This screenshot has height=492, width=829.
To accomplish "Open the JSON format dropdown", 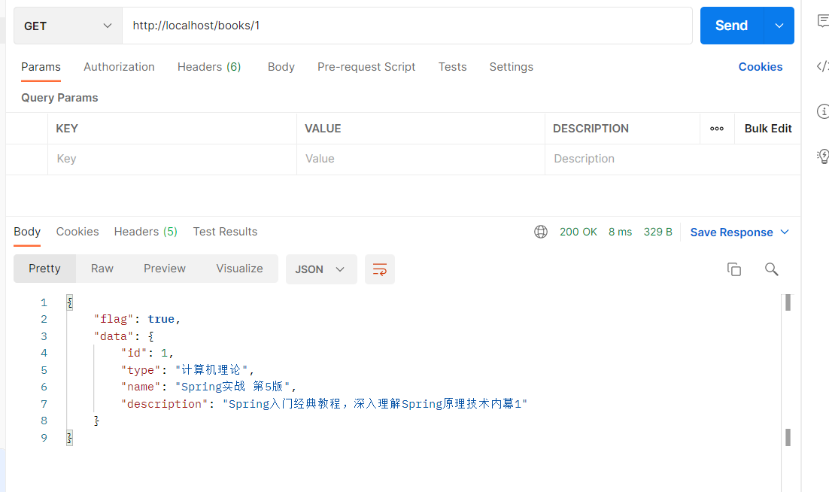I will pyautogui.click(x=321, y=269).
